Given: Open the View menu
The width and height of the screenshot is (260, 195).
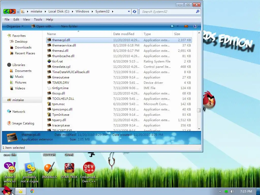Looking at the screenshot, I should pyautogui.click(x=26, y=19).
